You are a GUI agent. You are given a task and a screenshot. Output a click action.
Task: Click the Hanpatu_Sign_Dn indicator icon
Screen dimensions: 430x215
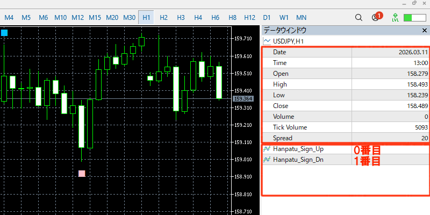point(266,160)
